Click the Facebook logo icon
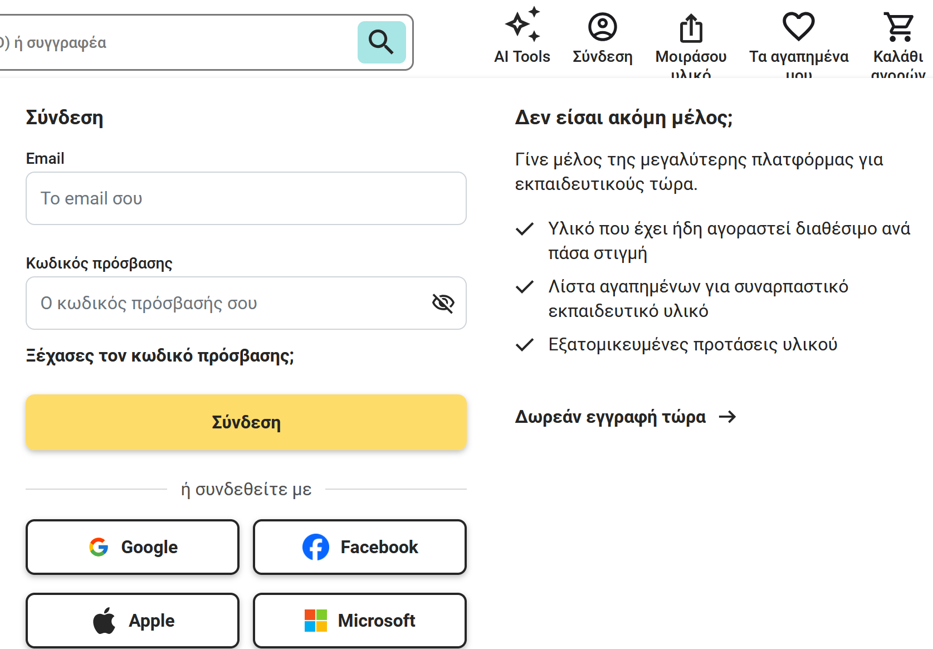933x649 pixels. 316,547
